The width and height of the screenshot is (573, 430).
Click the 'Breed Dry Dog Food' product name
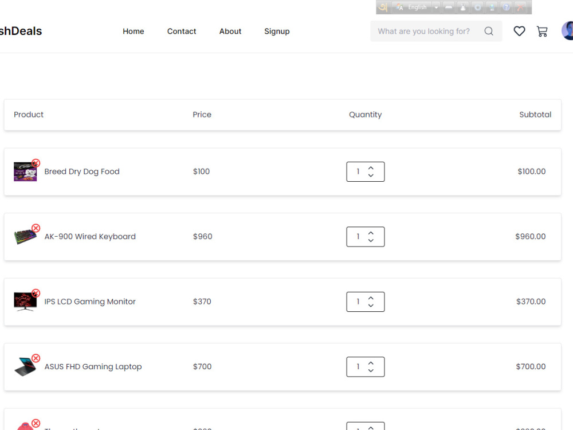pyautogui.click(x=82, y=172)
